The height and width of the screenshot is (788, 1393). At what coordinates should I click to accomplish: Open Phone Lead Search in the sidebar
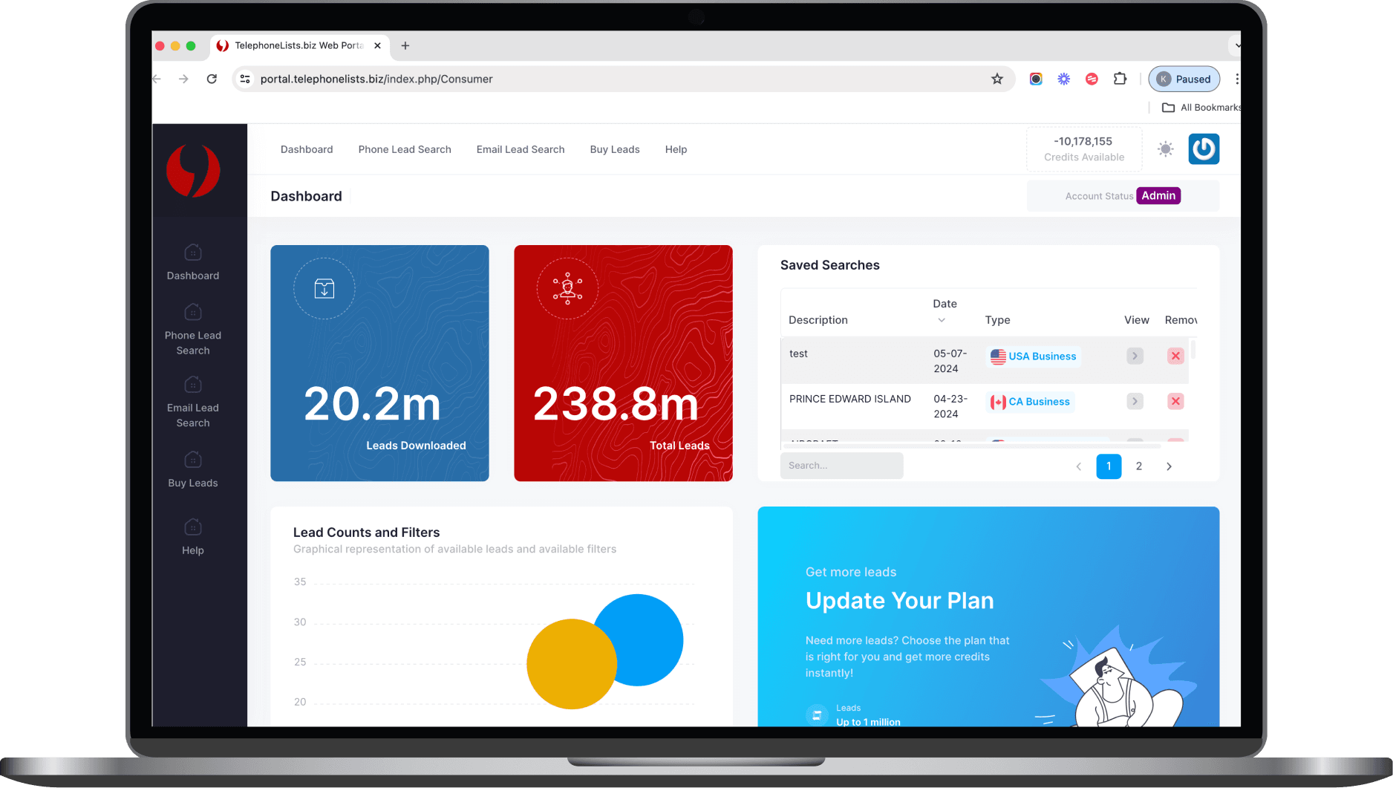pos(193,330)
